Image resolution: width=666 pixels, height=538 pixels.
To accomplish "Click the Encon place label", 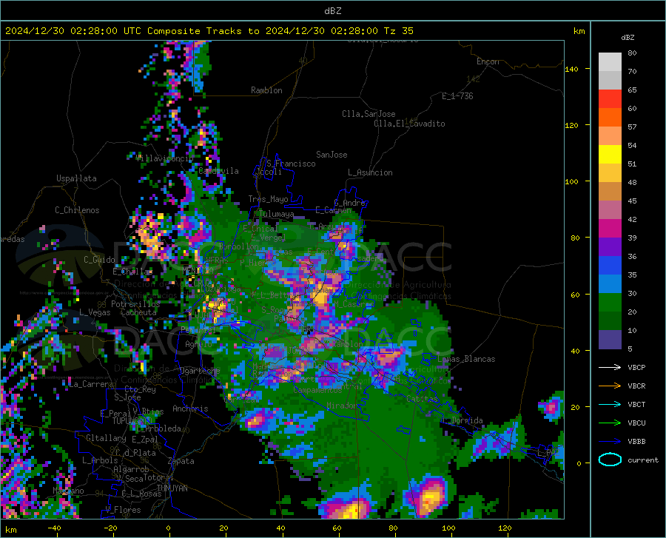I will pos(488,61).
